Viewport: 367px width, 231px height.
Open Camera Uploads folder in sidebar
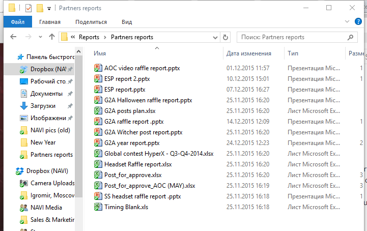[52, 183]
